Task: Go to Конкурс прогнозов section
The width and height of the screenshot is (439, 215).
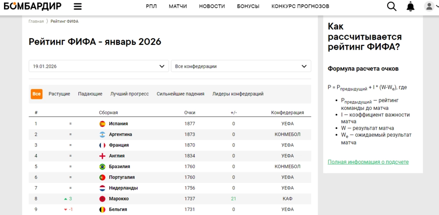Action: coord(300,6)
